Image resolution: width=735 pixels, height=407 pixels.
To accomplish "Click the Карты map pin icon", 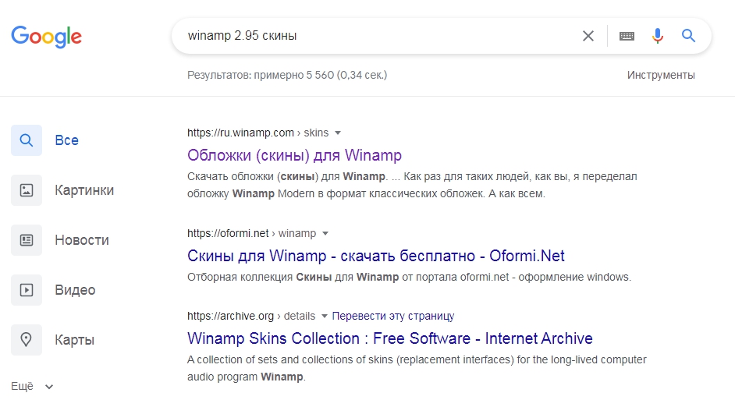I will pyautogui.click(x=27, y=340).
